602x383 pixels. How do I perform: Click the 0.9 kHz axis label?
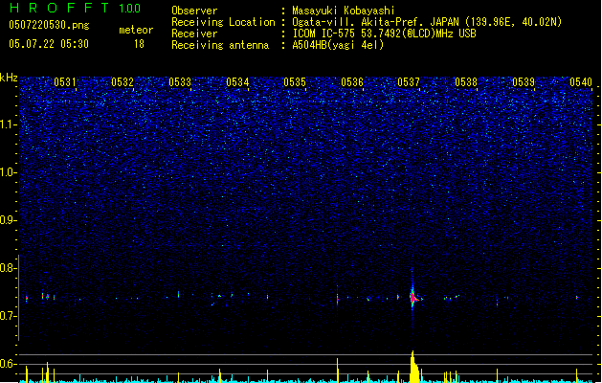(x=9, y=220)
